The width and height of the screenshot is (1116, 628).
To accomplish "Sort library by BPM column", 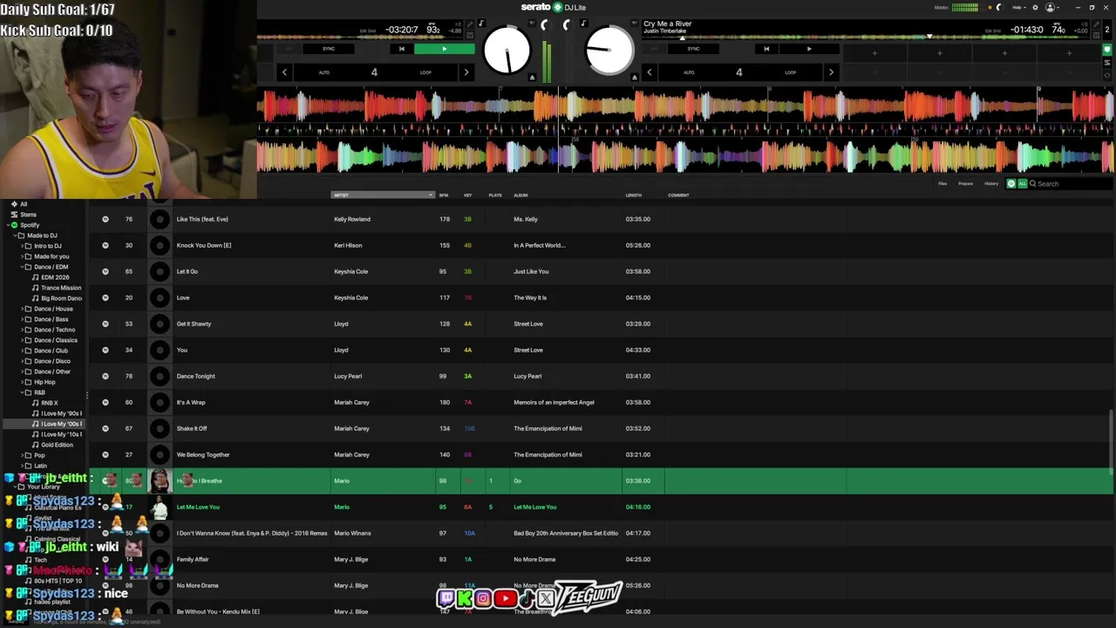I will (444, 195).
